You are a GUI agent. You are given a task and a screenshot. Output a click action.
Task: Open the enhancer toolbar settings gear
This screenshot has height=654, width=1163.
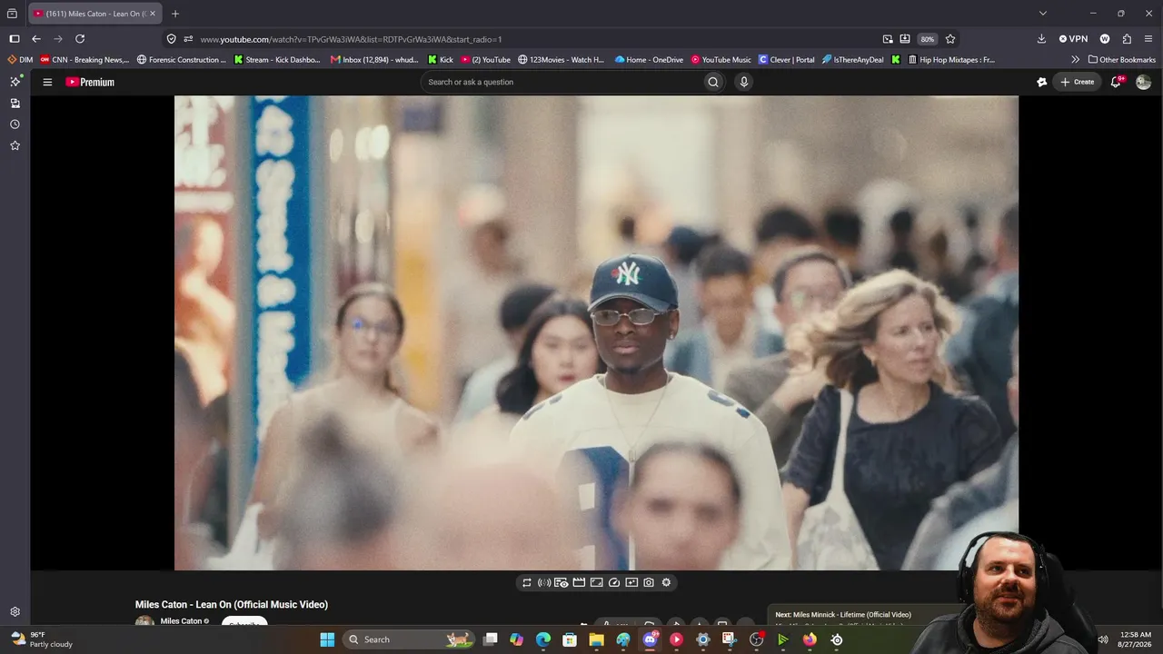click(666, 582)
